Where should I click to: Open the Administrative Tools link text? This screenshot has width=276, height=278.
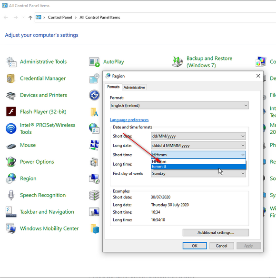tap(43, 62)
